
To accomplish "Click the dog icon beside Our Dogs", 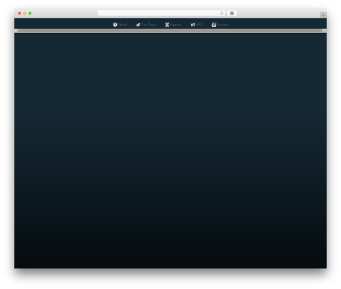I will 138,25.
